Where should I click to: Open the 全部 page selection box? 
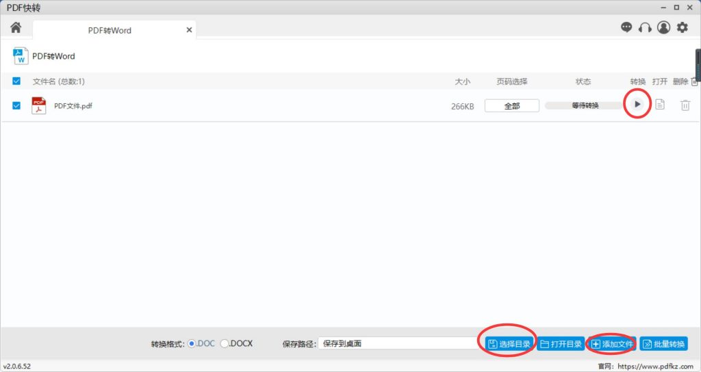pos(512,106)
